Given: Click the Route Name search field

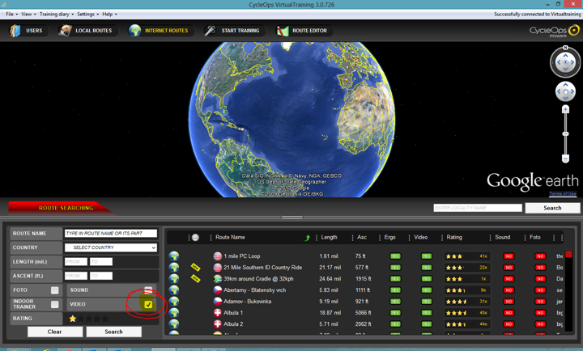Looking at the screenshot, I should point(111,233).
